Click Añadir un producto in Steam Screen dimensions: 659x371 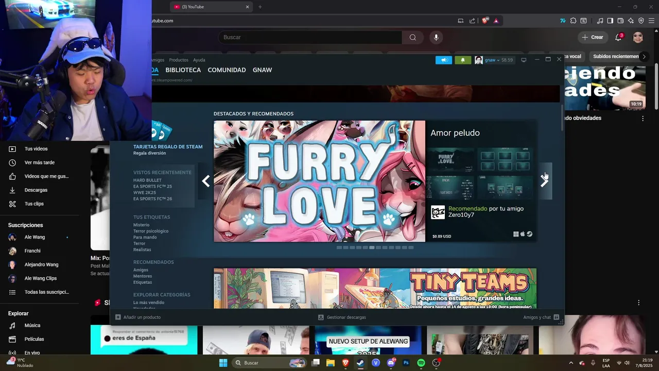click(138, 317)
